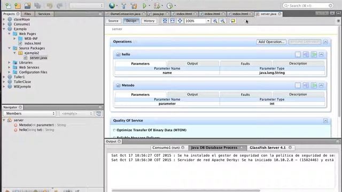Image resolution: width=342 pixels, height=192 pixels.
Task: Collapse the Quality Of Service section
Action: pyautogui.click(x=325, y=121)
